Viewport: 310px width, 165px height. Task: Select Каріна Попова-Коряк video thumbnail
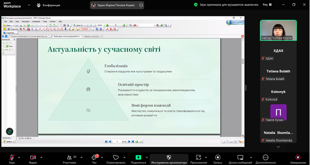279,30
